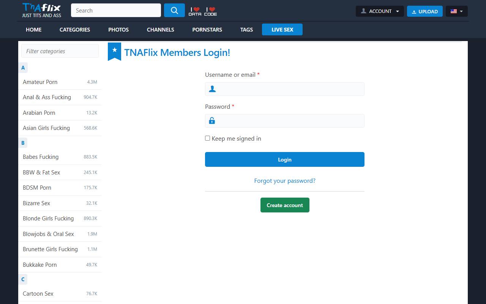Open the PHOTOS nav item
This screenshot has height=304, width=486.
118,30
